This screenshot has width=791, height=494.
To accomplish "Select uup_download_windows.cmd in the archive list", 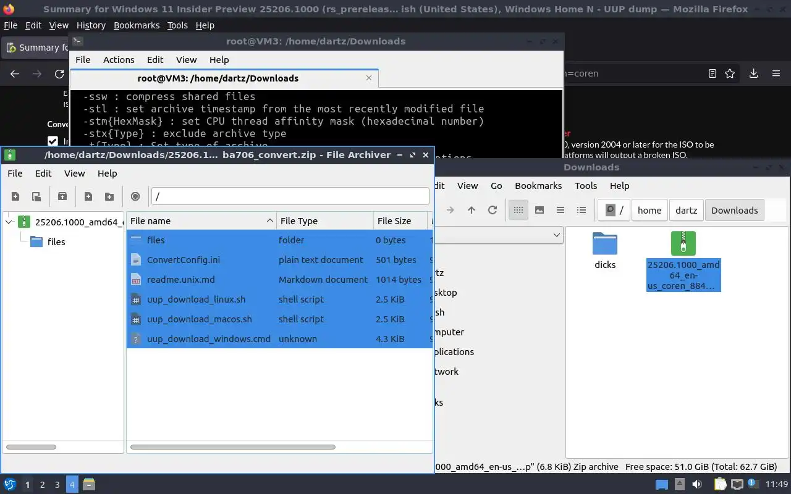I will 279,339.
